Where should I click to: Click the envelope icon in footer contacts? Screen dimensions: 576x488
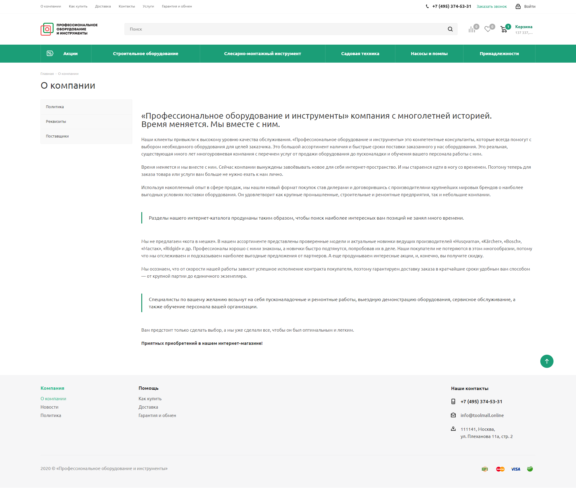[x=453, y=415]
